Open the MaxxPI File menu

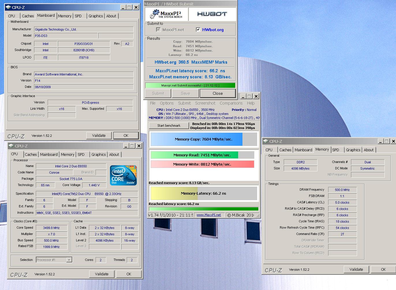pos(153,103)
